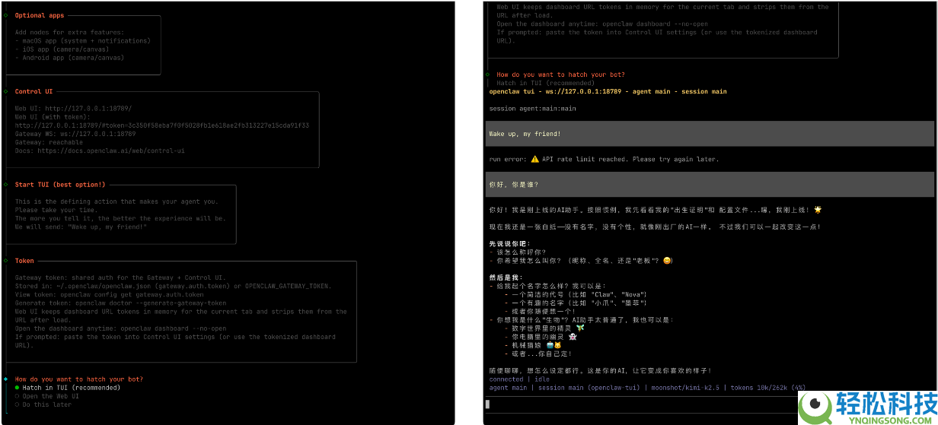The height and width of the screenshot is (425, 938).
Task: Click the '你好，你是谁？' message bar
Action: pyautogui.click(x=710, y=184)
